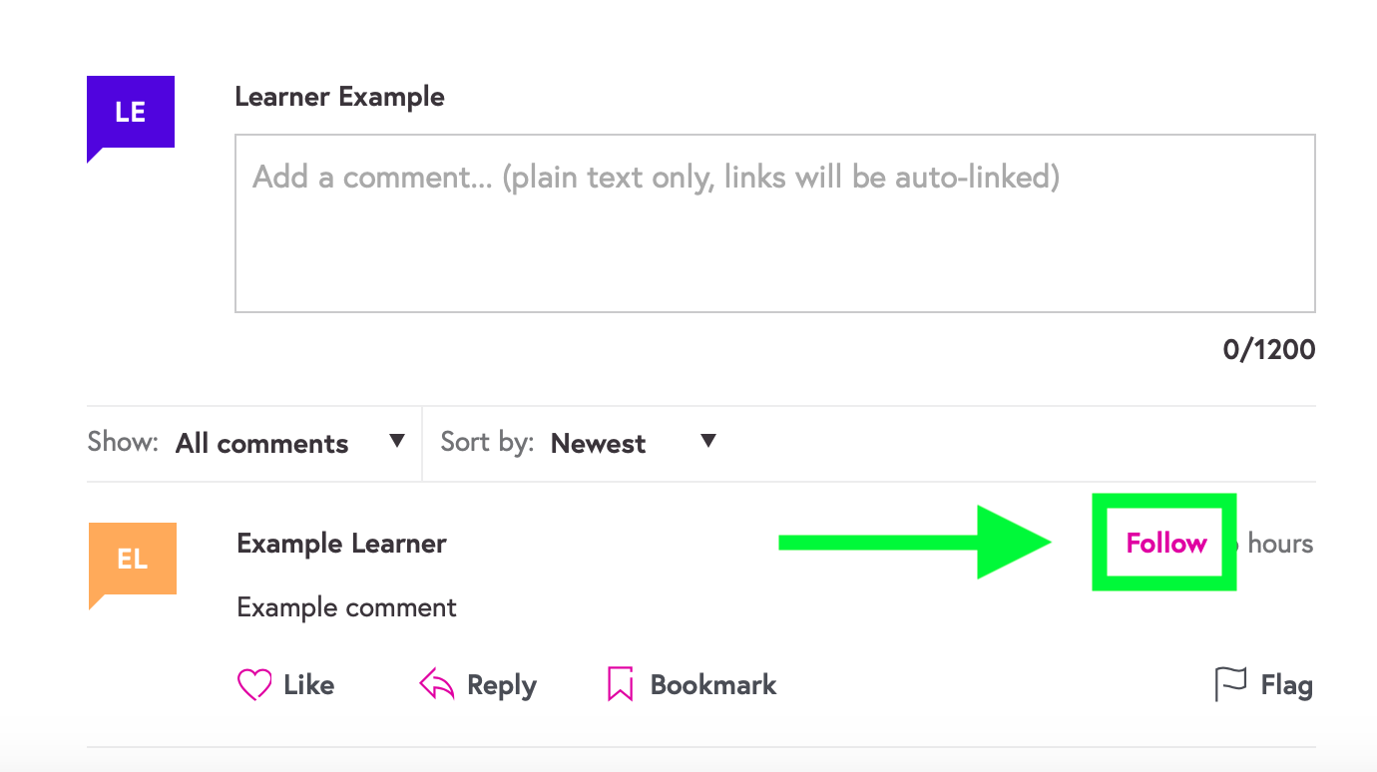Click the hours timestamp on the comment
The image size is (1377, 772).
click(1279, 544)
